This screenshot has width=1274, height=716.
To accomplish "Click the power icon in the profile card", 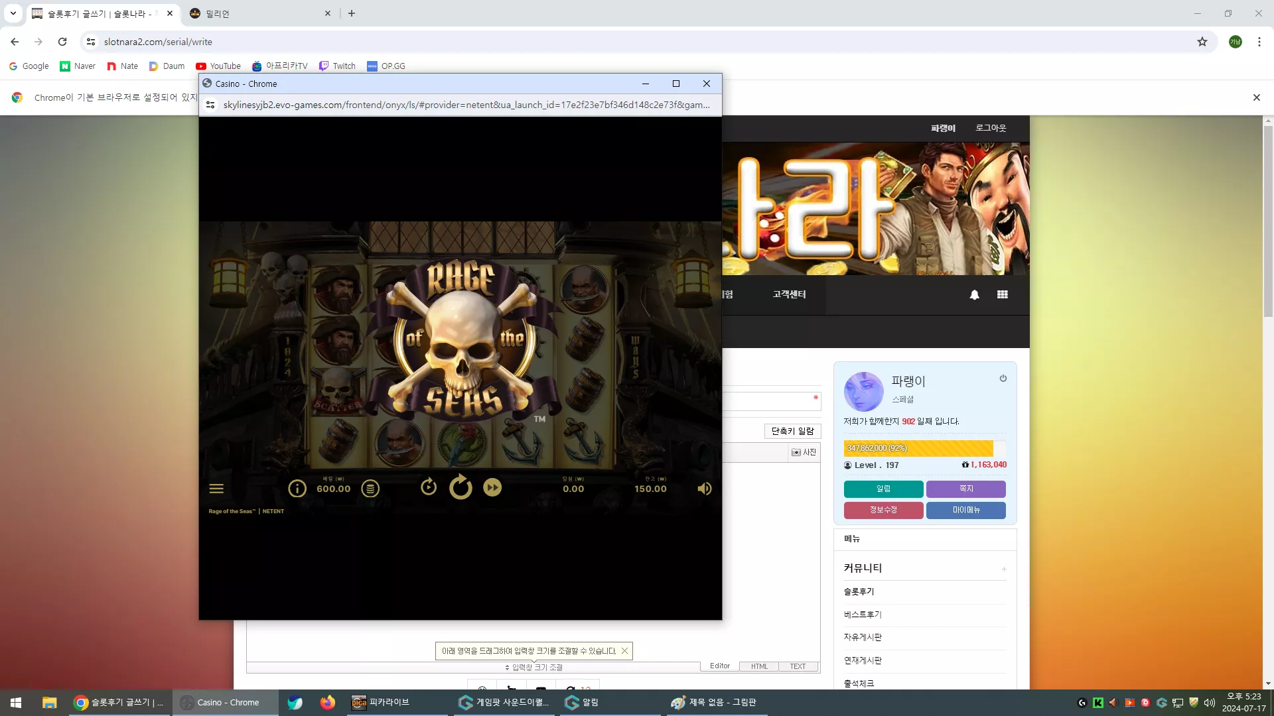I will tap(1003, 379).
